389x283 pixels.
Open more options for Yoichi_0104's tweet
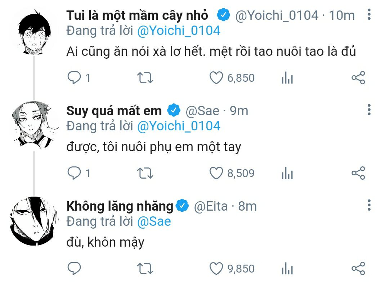(x=369, y=15)
